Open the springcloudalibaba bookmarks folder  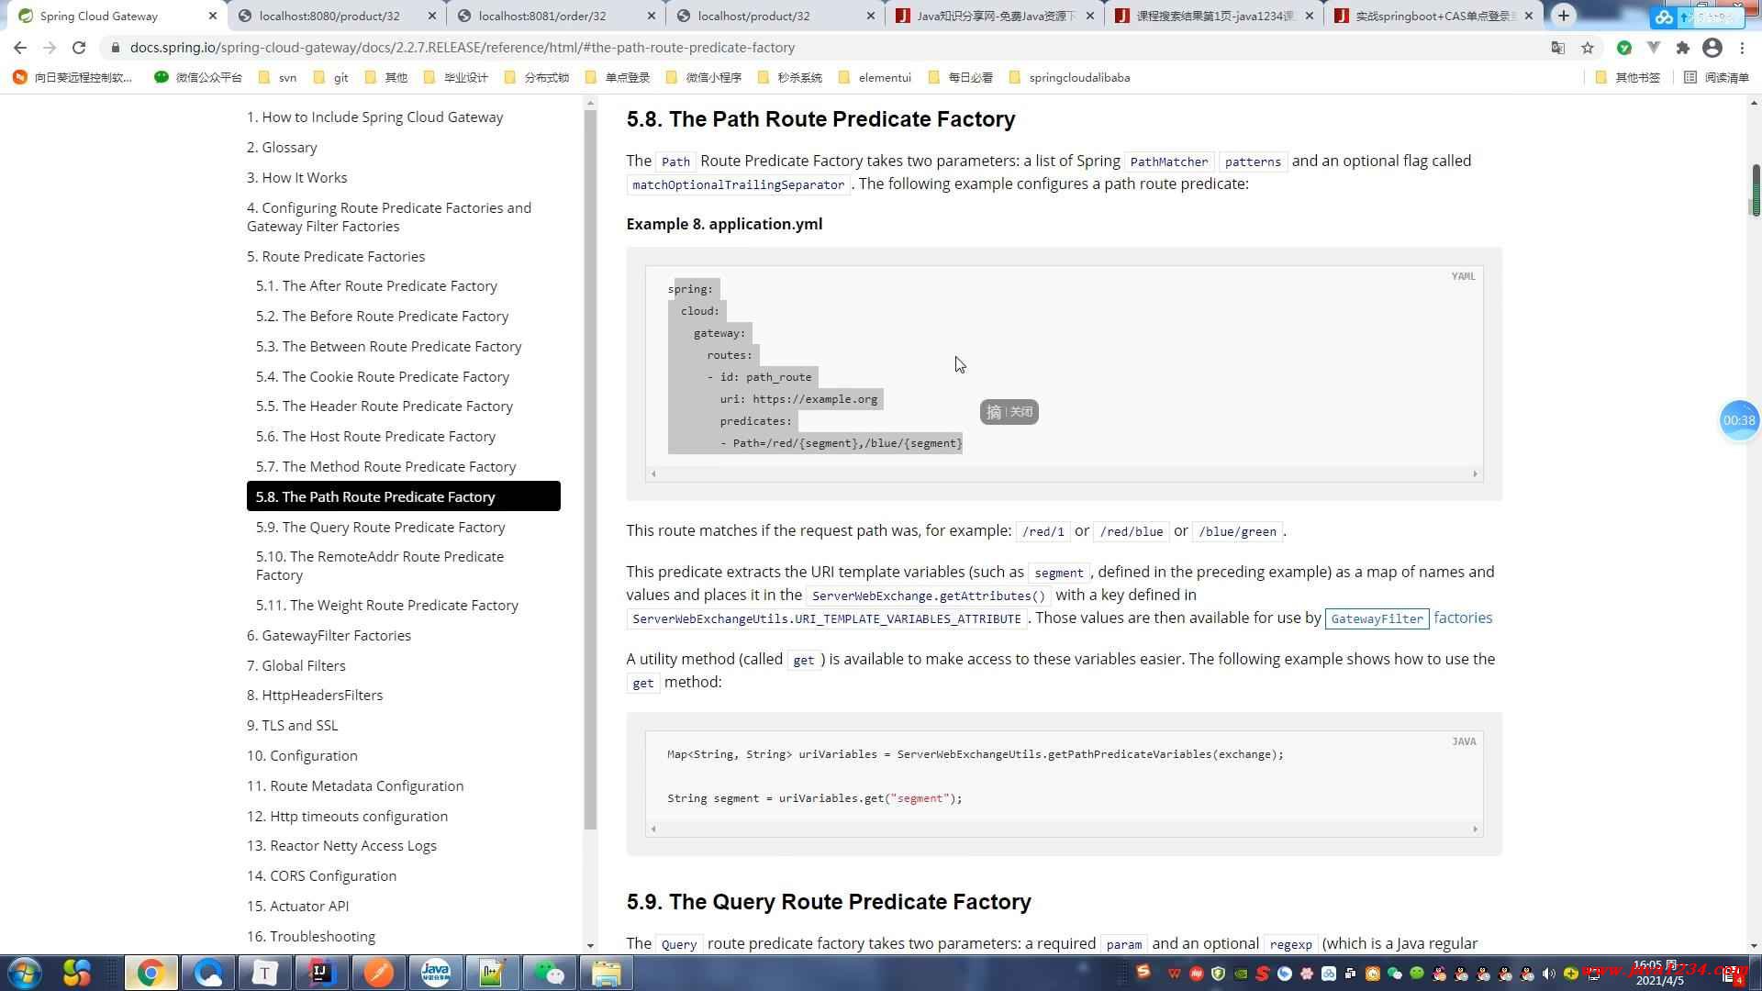pos(1069,78)
